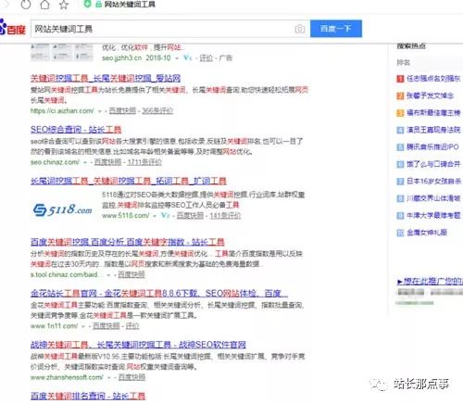The image size is (463, 404).
Task: Open 百度快照 for www.zhanshensoft.com result
Action: point(131,377)
